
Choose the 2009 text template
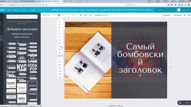coord(32,86)
